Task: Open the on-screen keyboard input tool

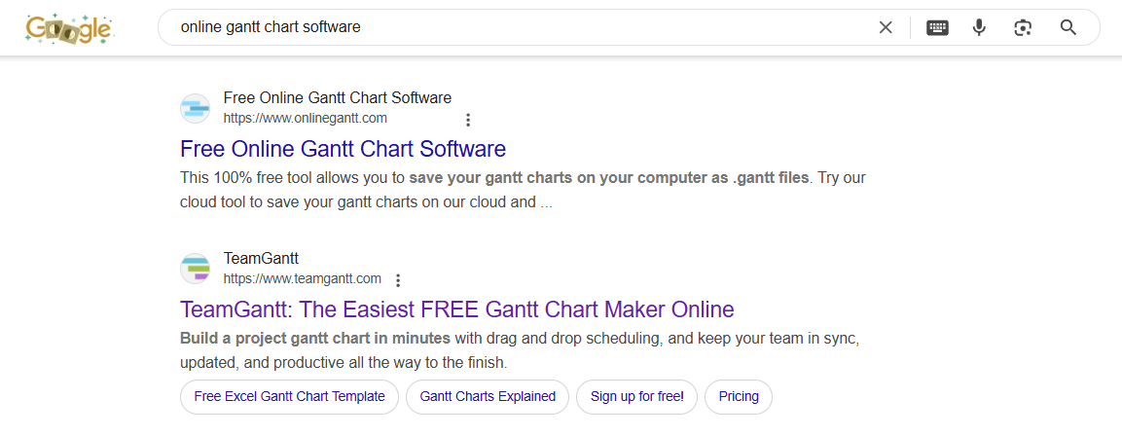Action: 937,28
